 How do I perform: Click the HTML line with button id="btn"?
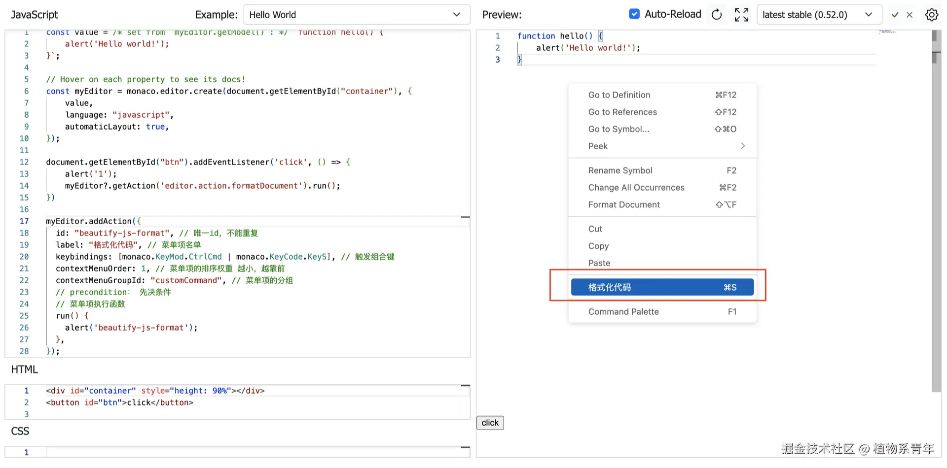pyautogui.click(x=120, y=402)
